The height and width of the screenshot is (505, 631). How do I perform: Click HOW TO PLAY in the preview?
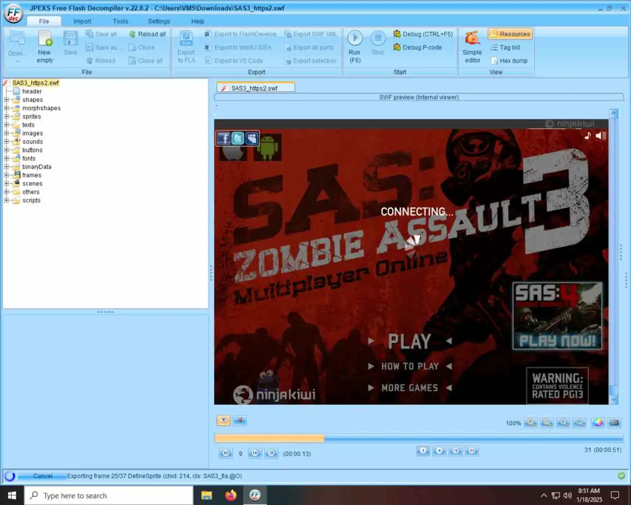click(x=410, y=366)
